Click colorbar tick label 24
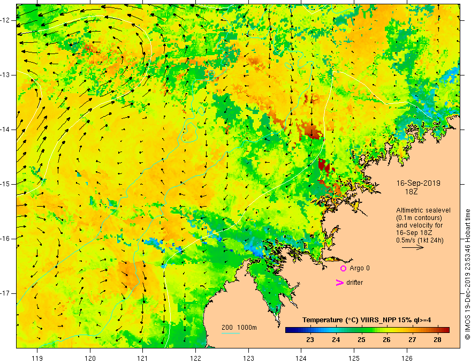Image resolution: width=471 pixels, height=364 pixels. [x=336, y=340]
